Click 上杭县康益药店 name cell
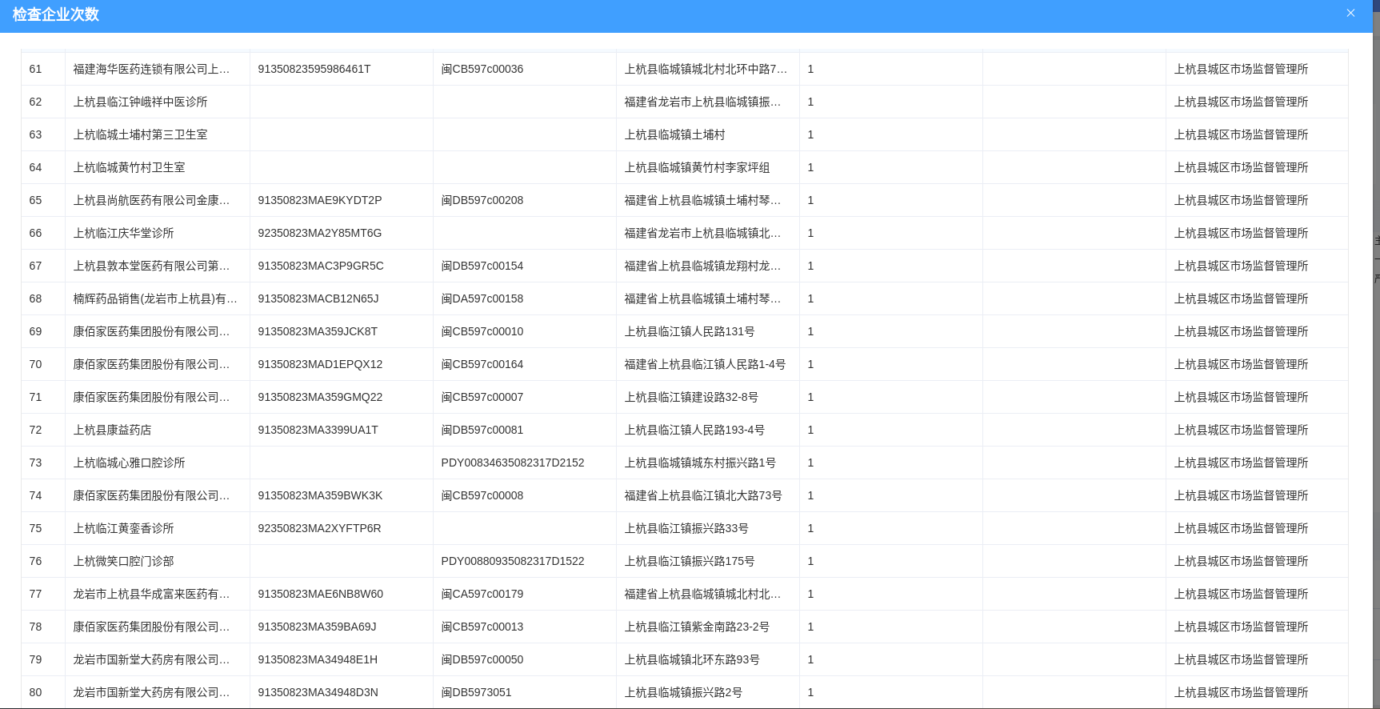Image resolution: width=1380 pixels, height=709 pixels. [x=113, y=431]
